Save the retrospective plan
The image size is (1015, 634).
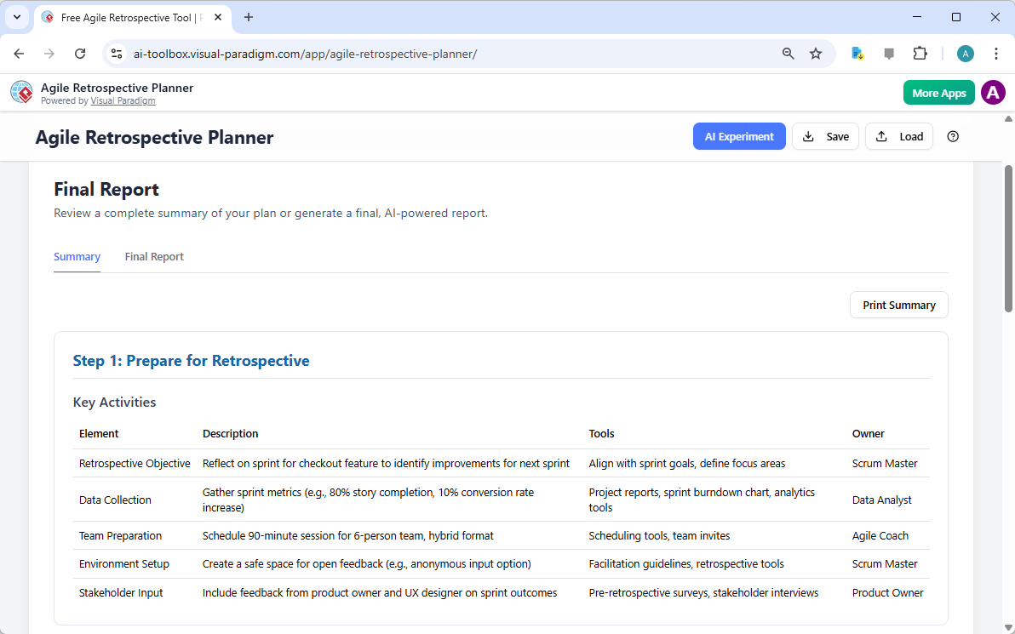click(x=825, y=136)
